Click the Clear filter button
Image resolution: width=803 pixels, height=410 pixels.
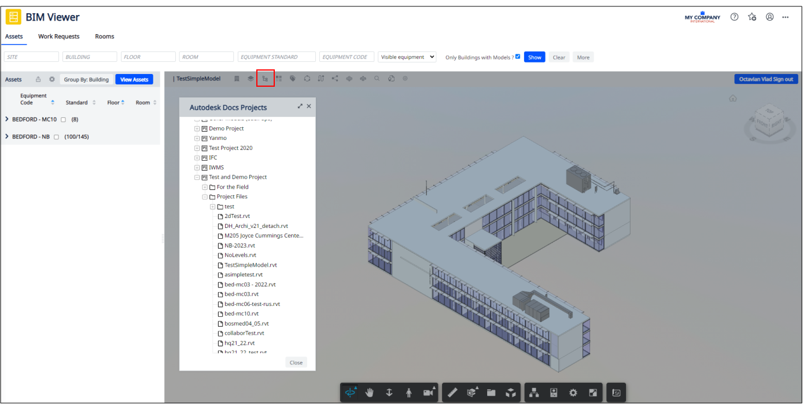tap(559, 57)
